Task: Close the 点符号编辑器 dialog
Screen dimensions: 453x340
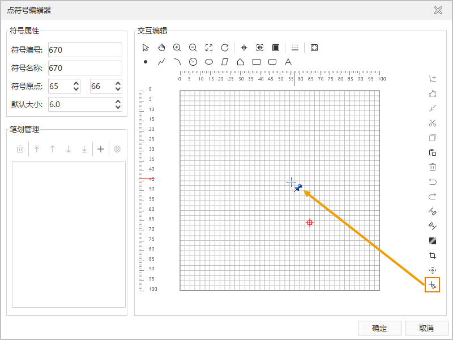Action: click(438, 10)
